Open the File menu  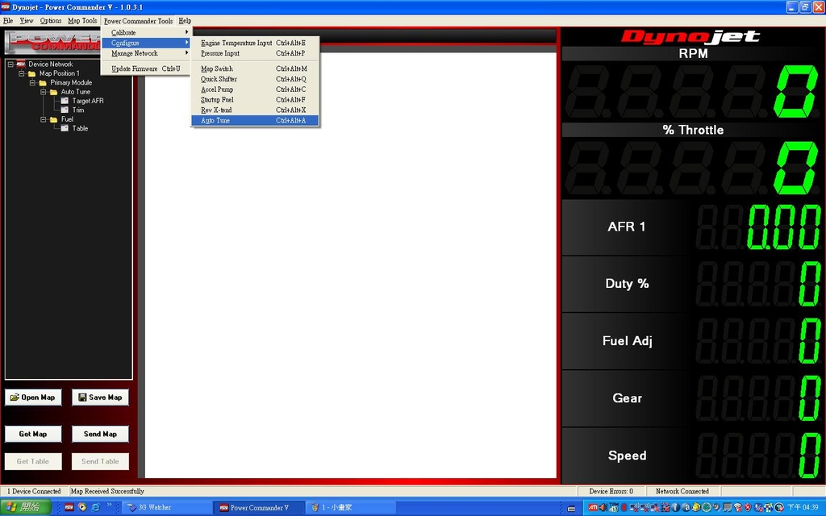(8, 21)
